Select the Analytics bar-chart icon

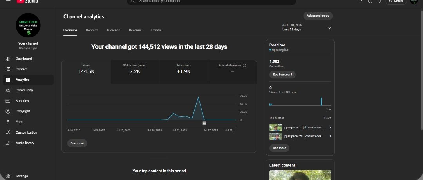[8, 80]
